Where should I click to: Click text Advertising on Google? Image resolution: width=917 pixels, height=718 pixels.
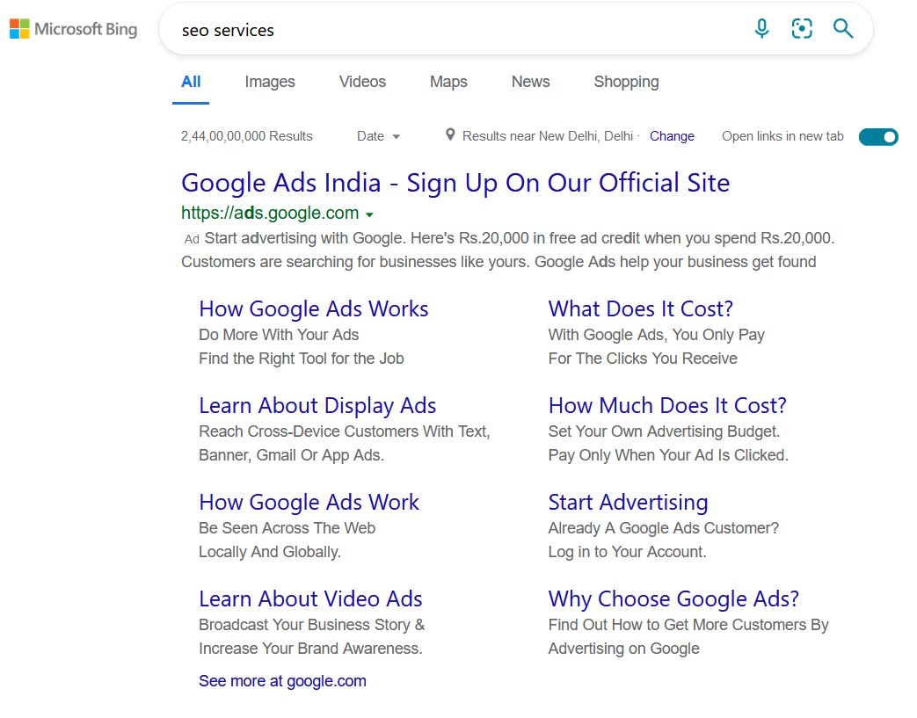click(x=623, y=649)
